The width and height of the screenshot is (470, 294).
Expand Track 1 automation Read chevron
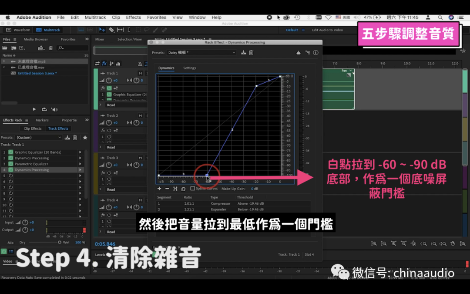(x=101, y=105)
